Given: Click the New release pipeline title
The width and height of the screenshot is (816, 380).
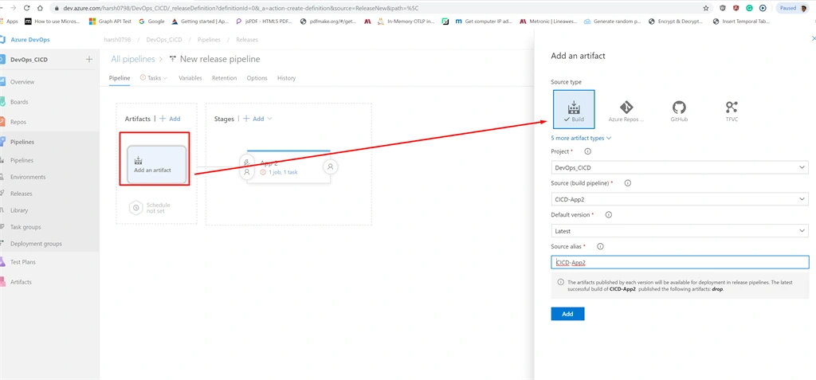Looking at the screenshot, I should (220, 59).
